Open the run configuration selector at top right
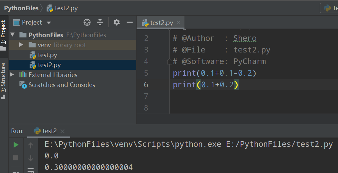This screenshot has height=173, width=338. tap(329, 8)
